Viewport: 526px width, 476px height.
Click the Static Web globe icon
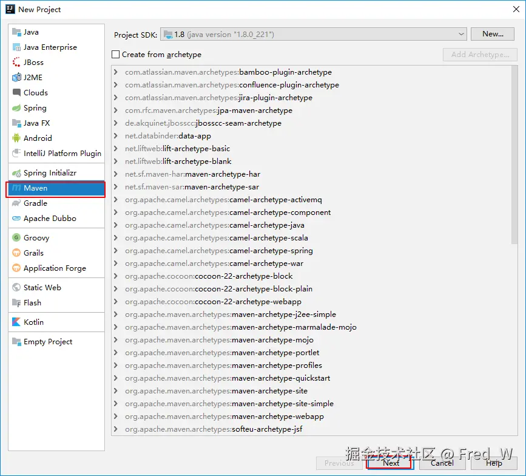coord(16,287)
